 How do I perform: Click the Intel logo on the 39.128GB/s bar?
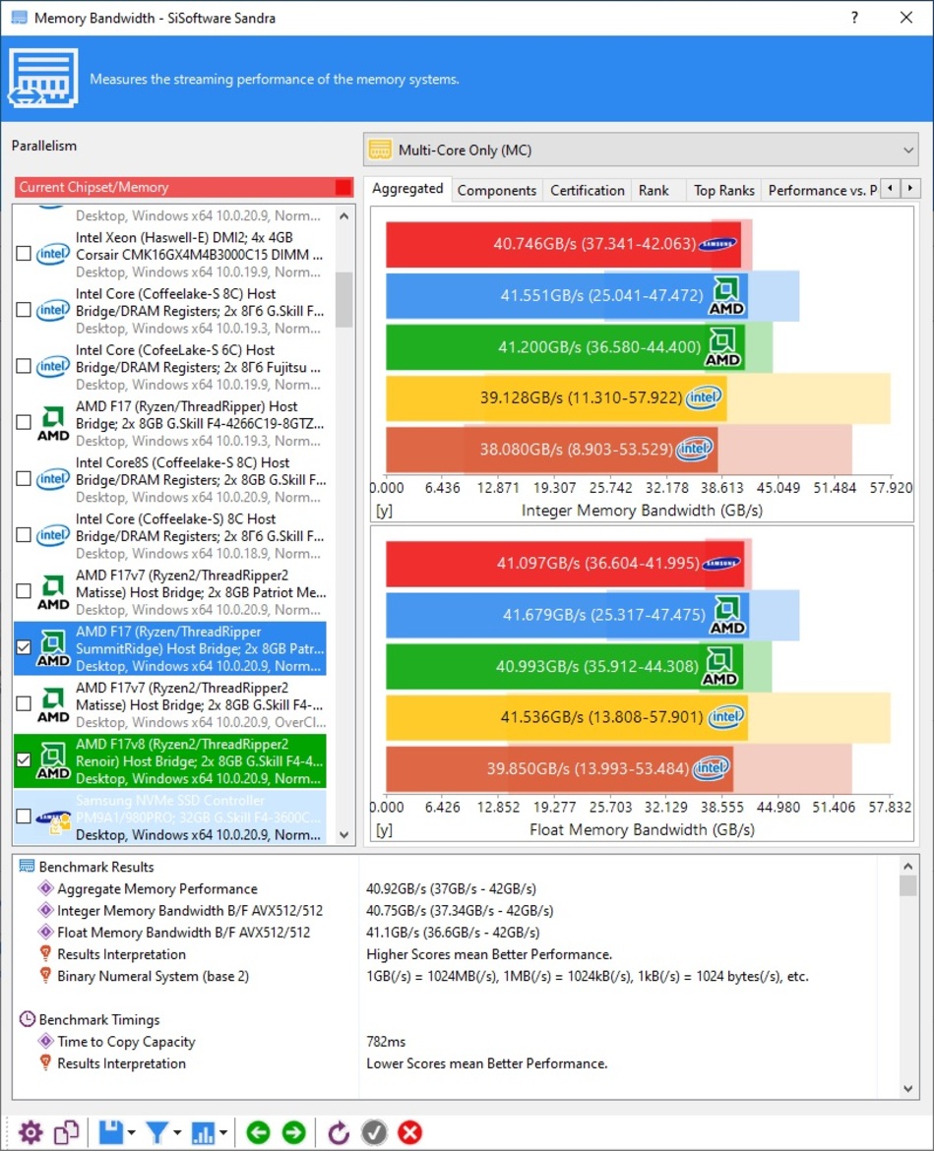coord(704,397)
